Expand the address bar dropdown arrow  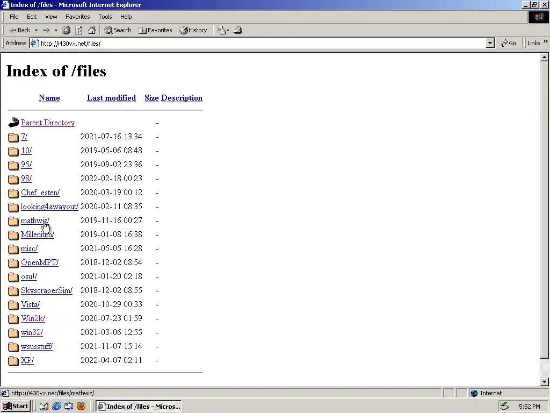(490, 44)
